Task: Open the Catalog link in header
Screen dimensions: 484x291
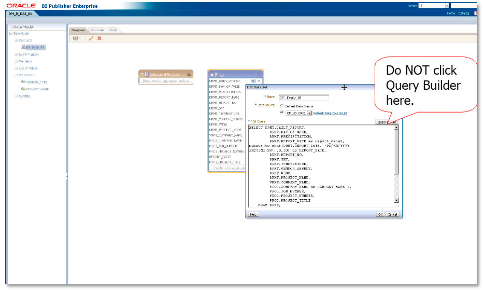Action: point(464,13)
